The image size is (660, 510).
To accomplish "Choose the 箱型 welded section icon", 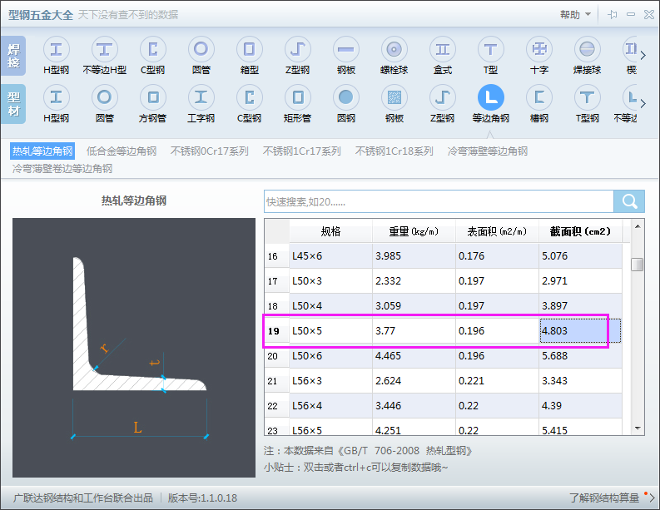I will coord(249,50).
